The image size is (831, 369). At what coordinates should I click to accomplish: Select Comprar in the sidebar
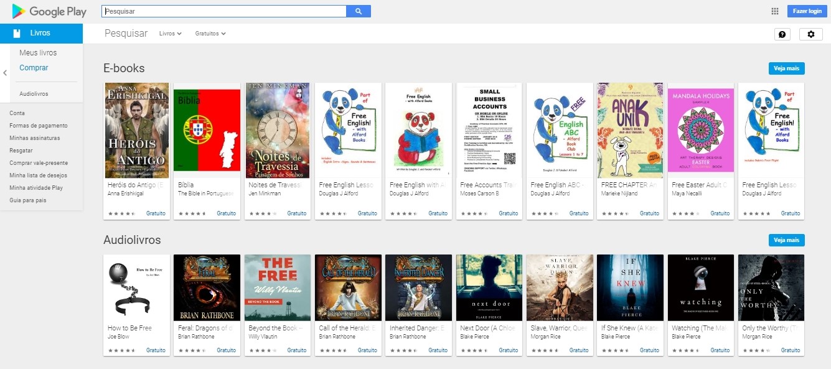(34, 68)
